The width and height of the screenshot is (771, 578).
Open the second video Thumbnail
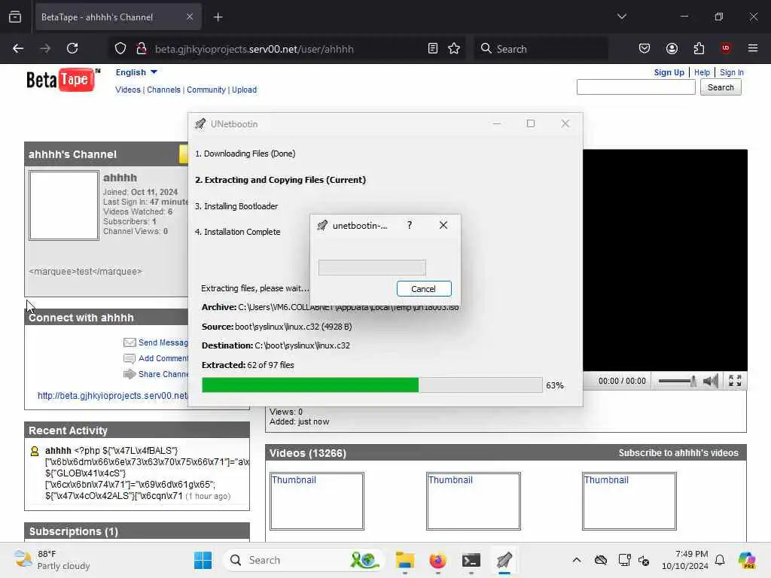(x=474, y=500)
